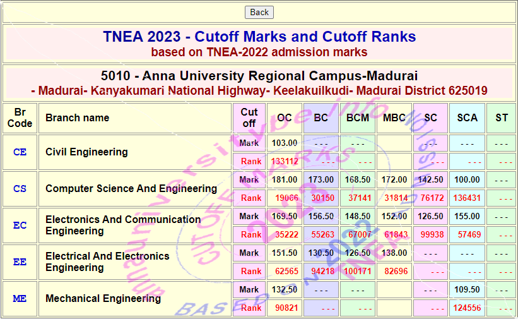Select CS SCA mark 100.00
The image size is (518, 319).
pyautogui.click(x=467, y=179)
